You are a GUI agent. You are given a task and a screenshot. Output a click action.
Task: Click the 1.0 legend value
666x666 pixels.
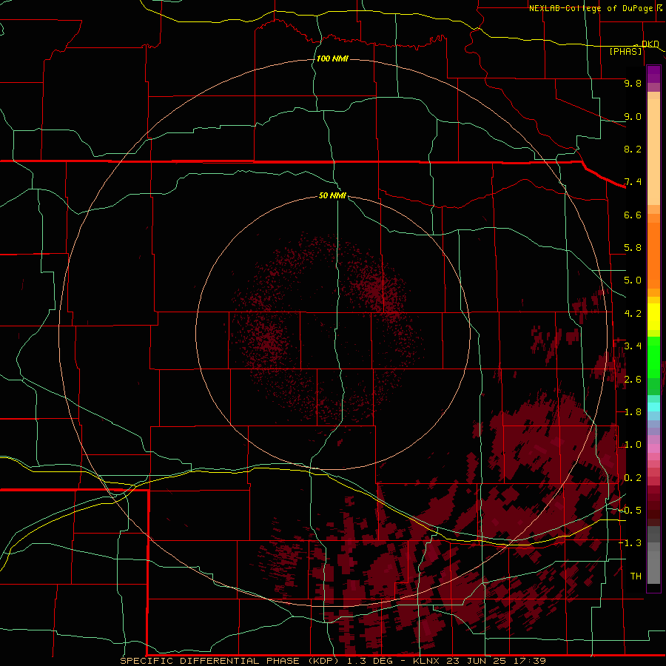pos(633,445)
